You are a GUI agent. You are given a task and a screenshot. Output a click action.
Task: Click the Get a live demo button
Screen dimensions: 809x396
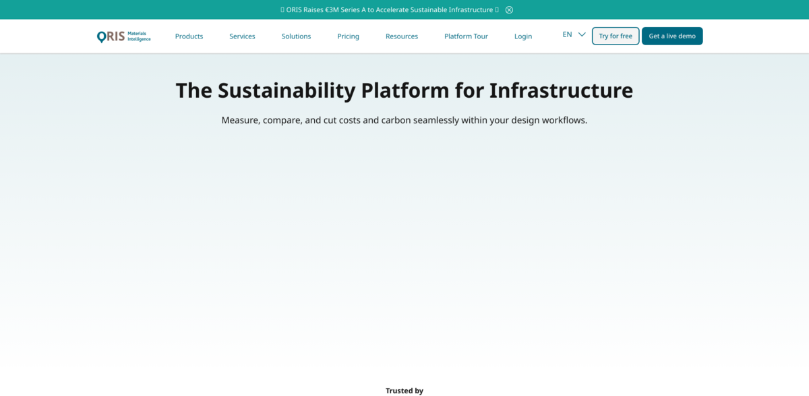pyautogui.click(x=671, y=36)
